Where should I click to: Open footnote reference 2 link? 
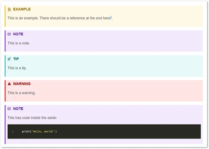(x=111, y=17)
